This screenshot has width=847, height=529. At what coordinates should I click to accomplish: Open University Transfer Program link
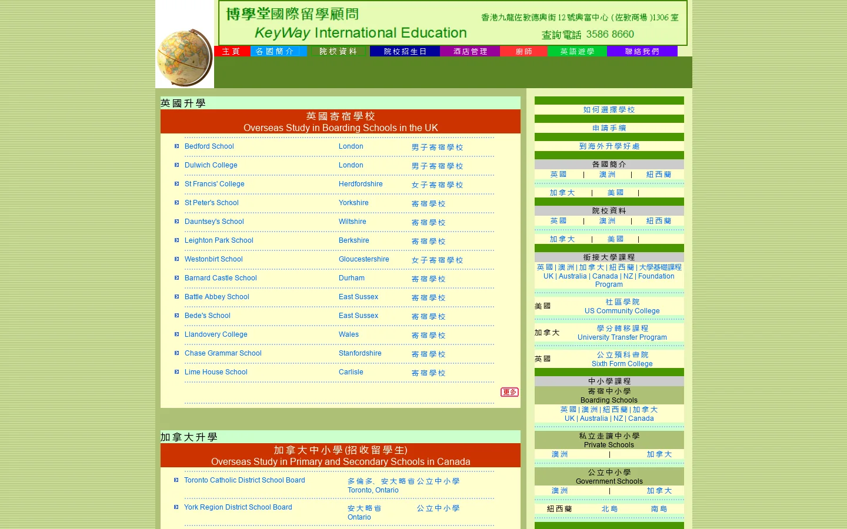pyautogui.click(x=622, y=337)
